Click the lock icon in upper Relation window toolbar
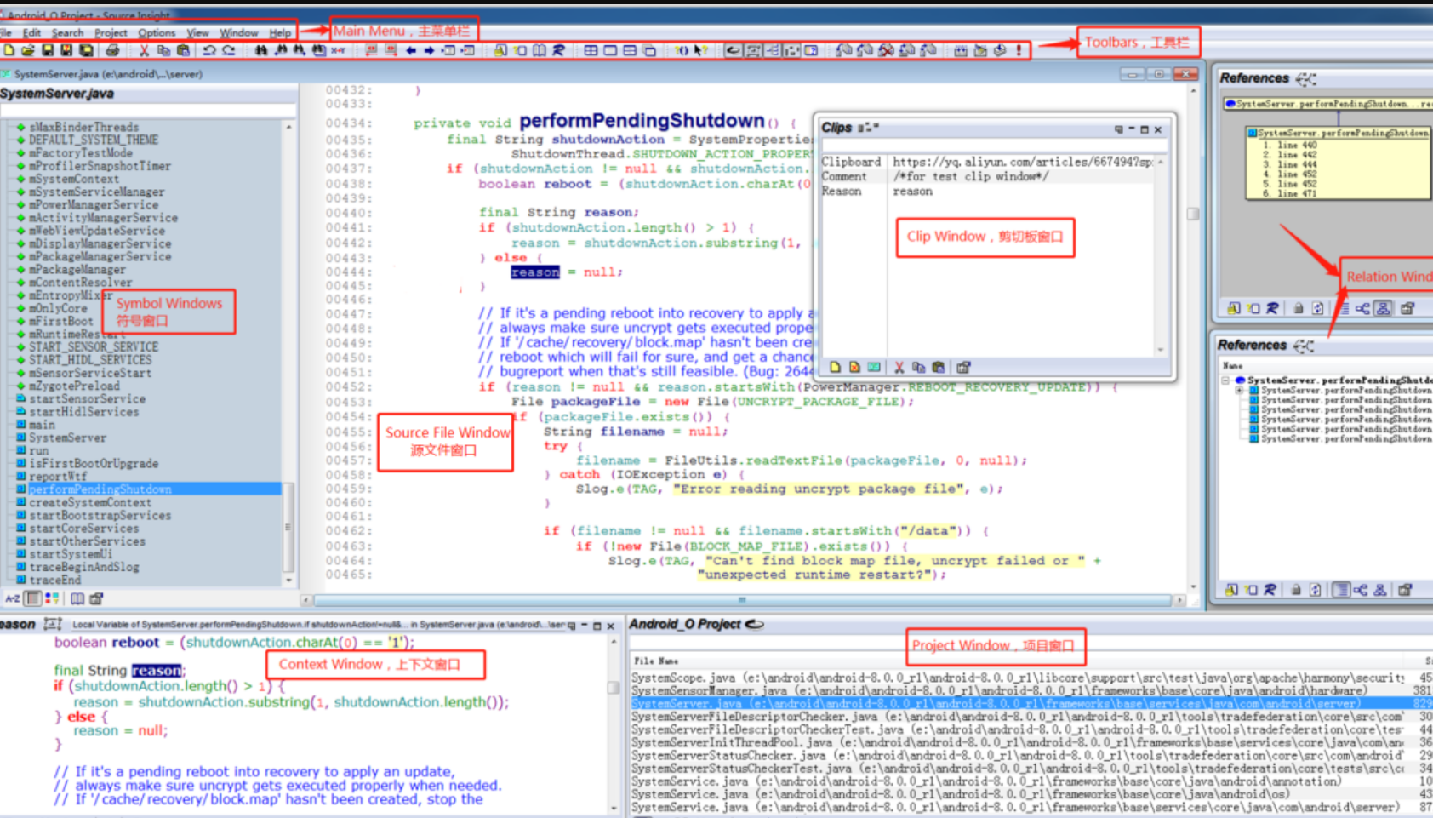Image resolution: width=1433 pixels, height=818 pixels. tap(1298, 308)
